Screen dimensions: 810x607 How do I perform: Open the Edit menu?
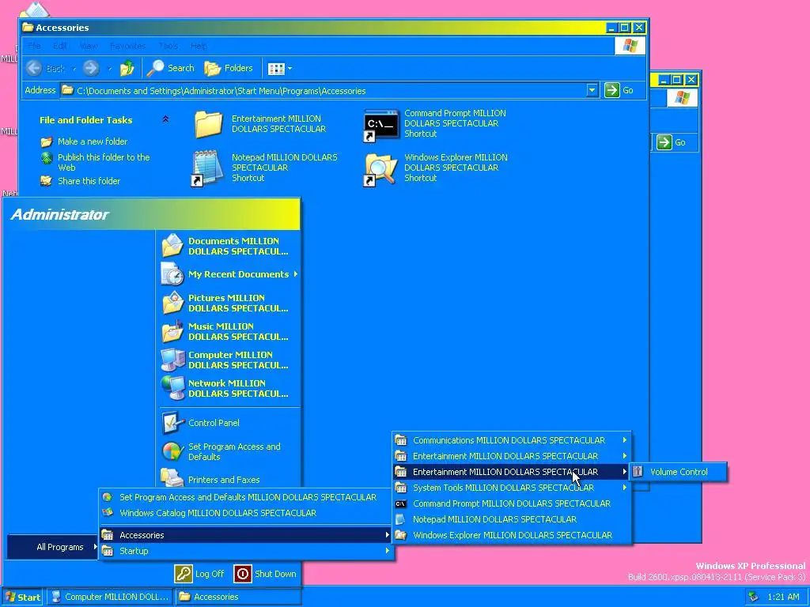click(60, 46)
